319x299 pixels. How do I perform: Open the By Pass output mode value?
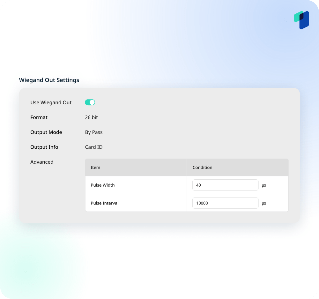coord(94,132)
